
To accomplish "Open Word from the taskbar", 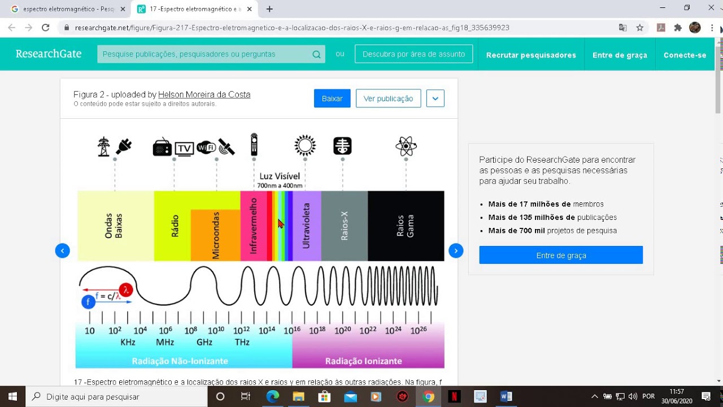I will point(506,396).
